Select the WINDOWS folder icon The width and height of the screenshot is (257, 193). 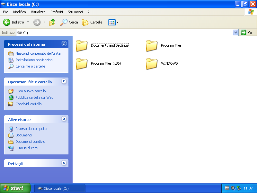point(151,64)
